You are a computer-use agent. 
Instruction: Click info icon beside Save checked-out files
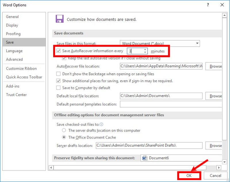101,124
